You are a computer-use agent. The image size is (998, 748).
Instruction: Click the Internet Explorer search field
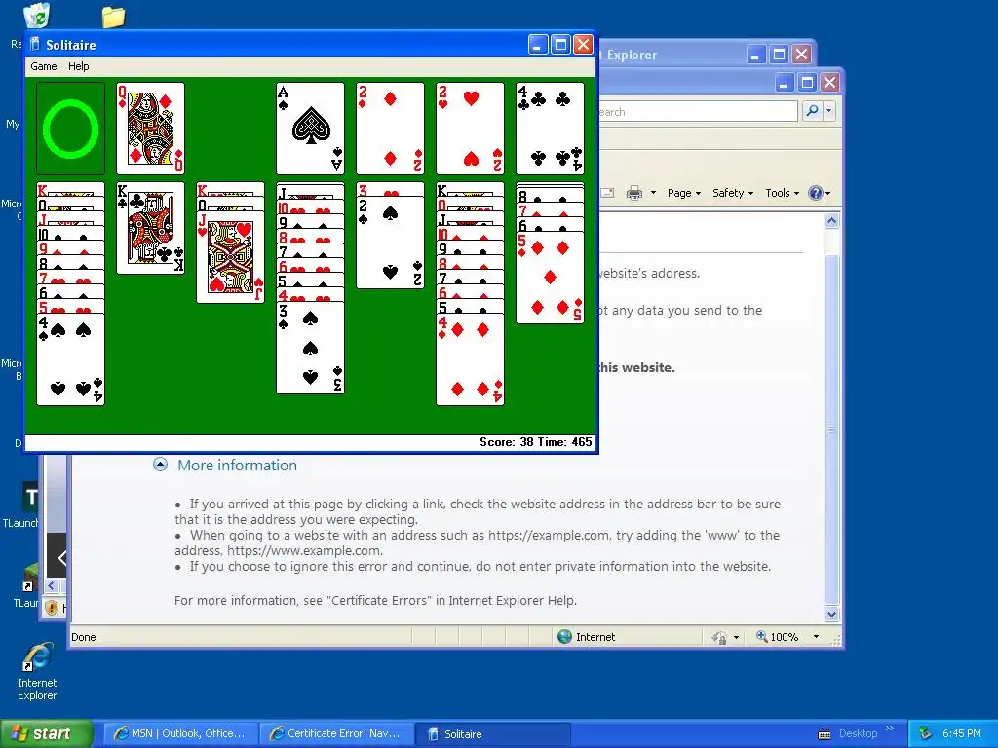(698, 111)
